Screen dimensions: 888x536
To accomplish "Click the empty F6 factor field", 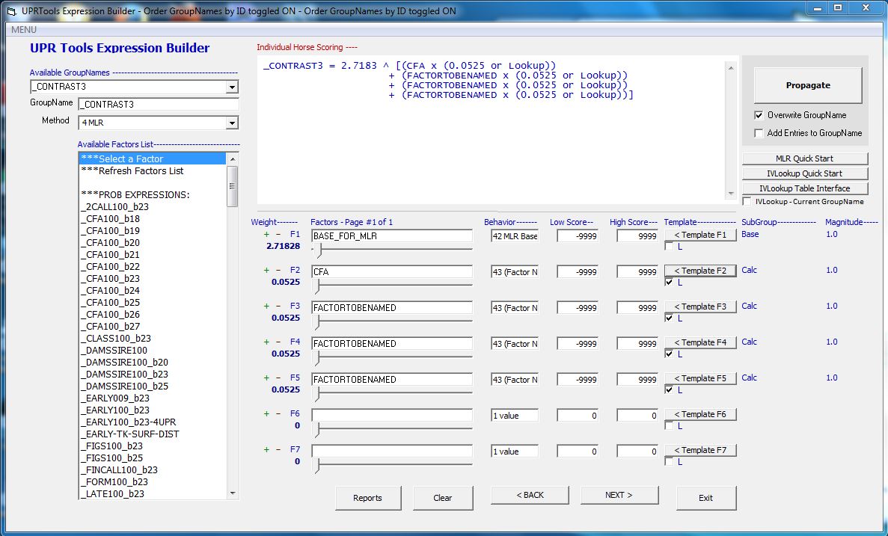I will click(x=392, y=415).
